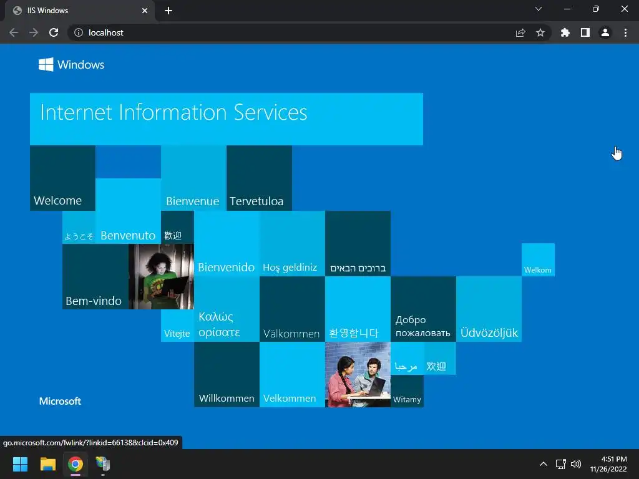
Task: Bookmark this tab with the star
Action: [x=540, y=32]
